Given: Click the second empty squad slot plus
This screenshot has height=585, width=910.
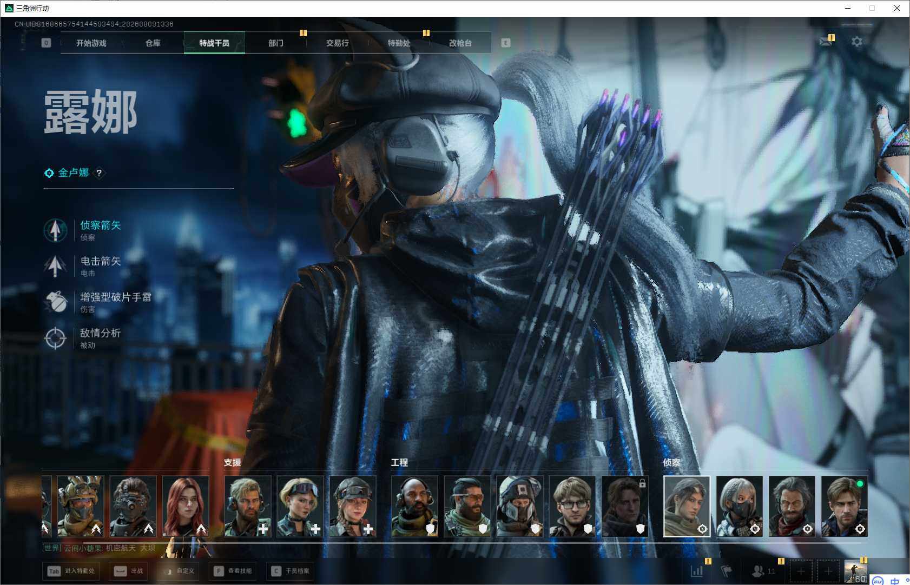Looking at the screenshot, I should 828,571.
